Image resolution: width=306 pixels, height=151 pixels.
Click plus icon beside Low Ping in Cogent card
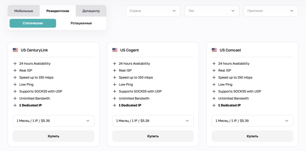click(x=114, y=85)
